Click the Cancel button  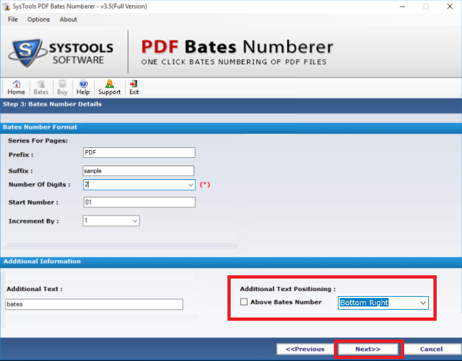[x=431, y=349]
